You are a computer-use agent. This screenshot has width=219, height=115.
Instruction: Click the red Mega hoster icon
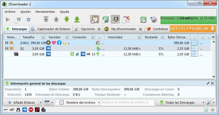(31, 110)
